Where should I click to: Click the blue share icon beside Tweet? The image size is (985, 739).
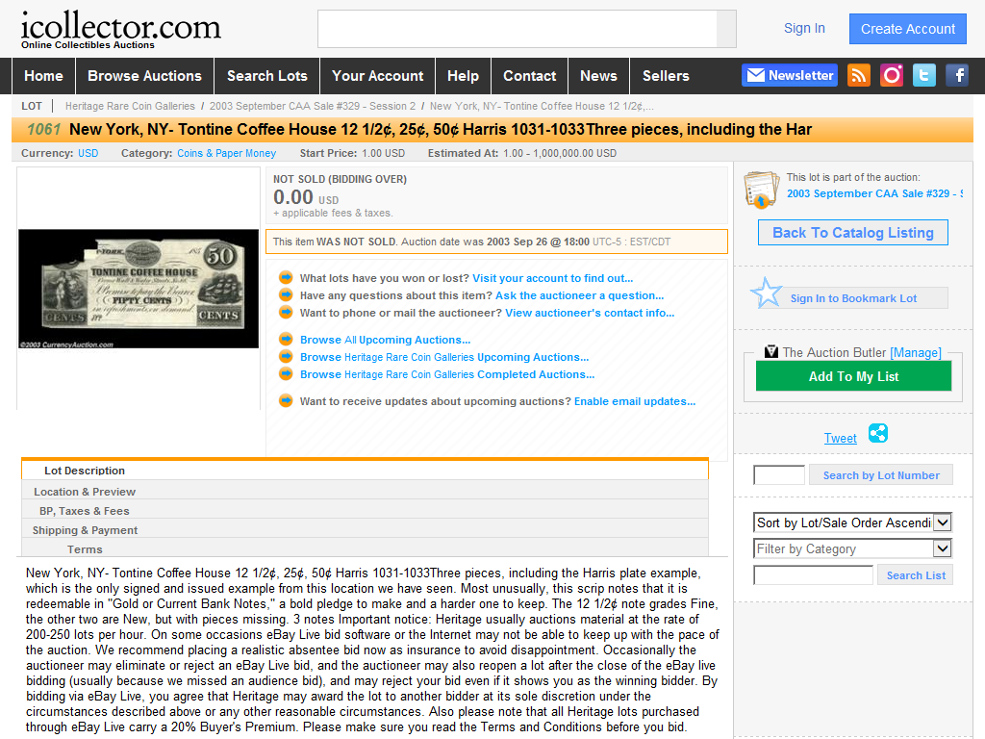coord(877,433)
